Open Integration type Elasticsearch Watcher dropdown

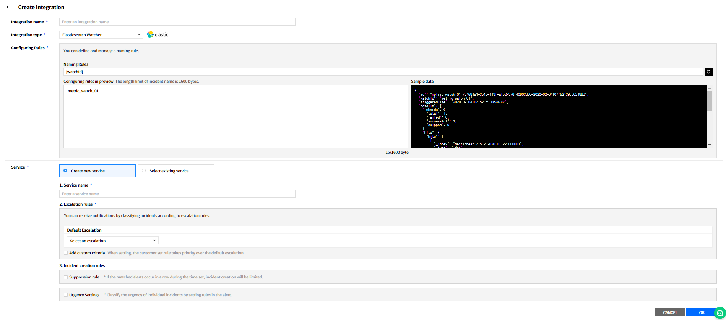click(101, 35)
